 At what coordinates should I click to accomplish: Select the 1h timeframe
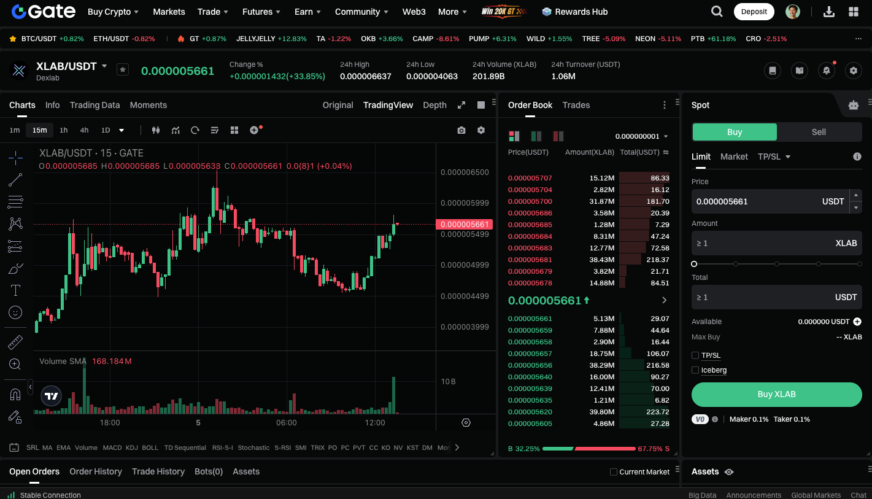click(x=64, y=130)
